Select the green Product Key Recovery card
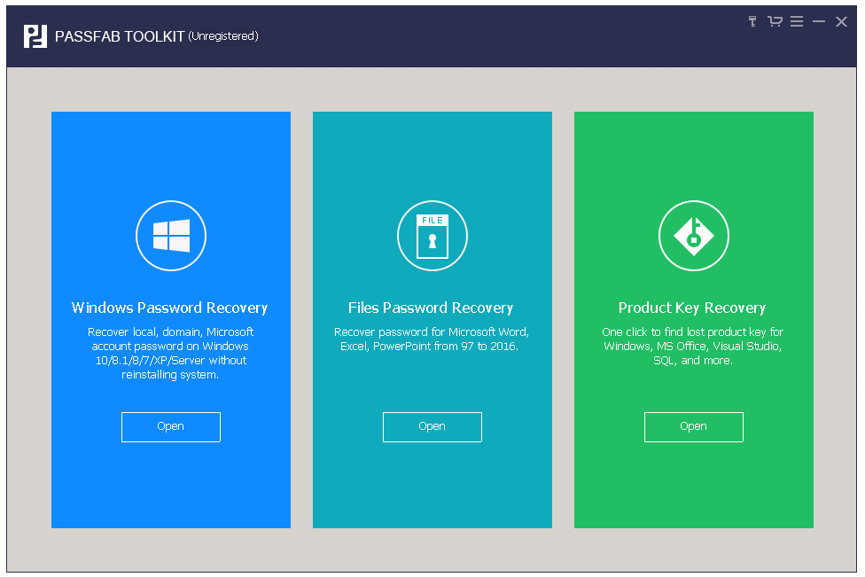This screenshot has width=865, height=577. coord(693,487)
